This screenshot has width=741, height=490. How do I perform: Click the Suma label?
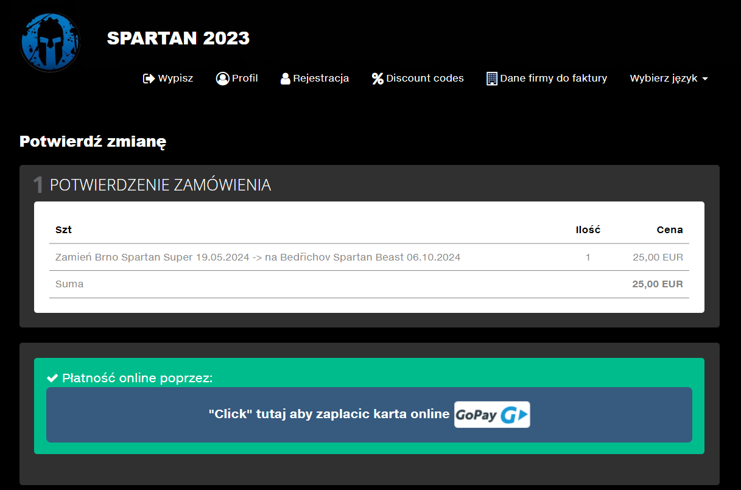pyautogui.click(x=69, y=284)
